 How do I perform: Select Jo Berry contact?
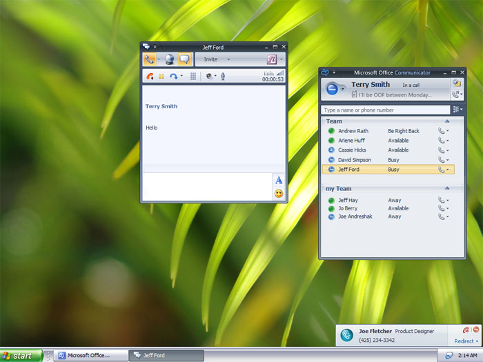348,208
